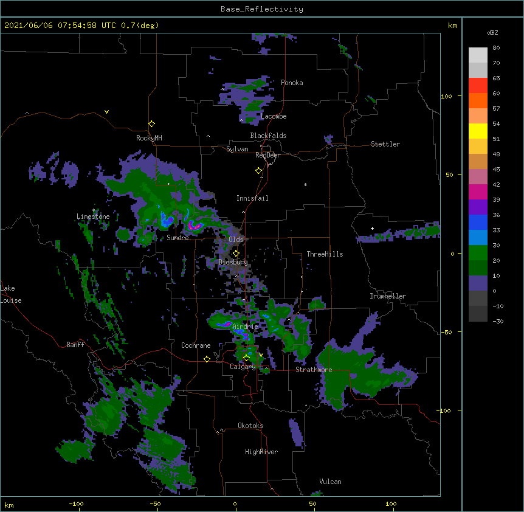Select the bright green 30-20 dBZ legend swatch
524x512 pixels.
click(x=478, y=253)
